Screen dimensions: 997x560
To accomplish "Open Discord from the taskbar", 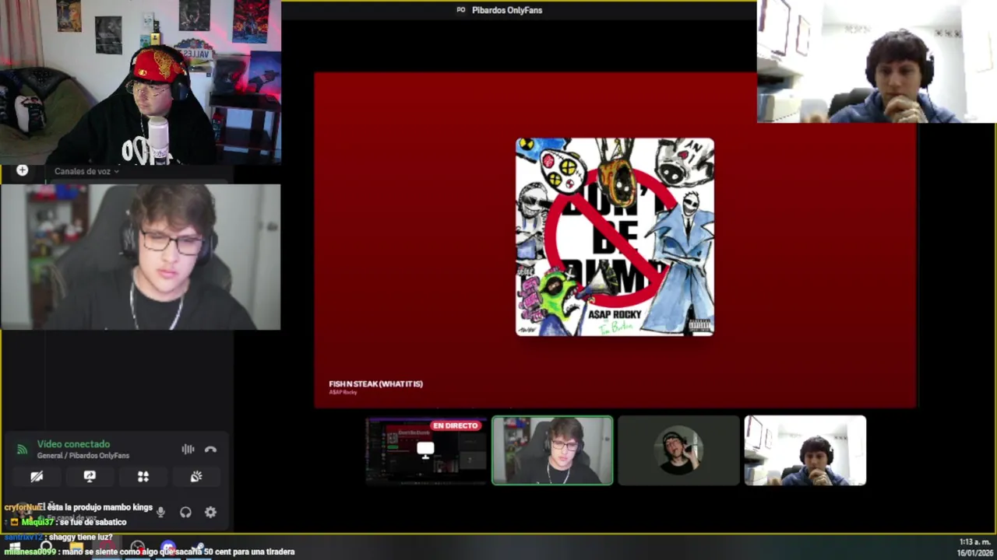I will click(168, 549).
